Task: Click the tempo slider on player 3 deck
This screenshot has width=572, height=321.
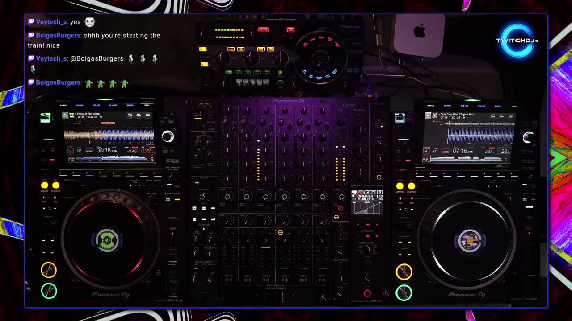Action: click(x=172, y=262)
